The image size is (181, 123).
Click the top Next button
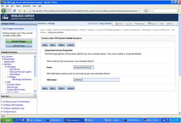(52, 45)
